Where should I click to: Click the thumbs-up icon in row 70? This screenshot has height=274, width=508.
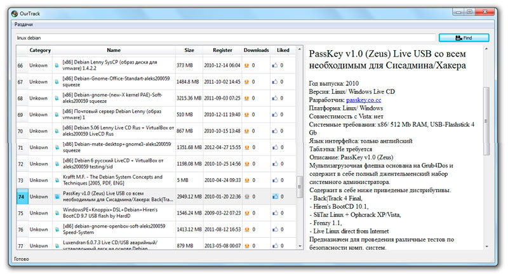(x=275, y=131)
